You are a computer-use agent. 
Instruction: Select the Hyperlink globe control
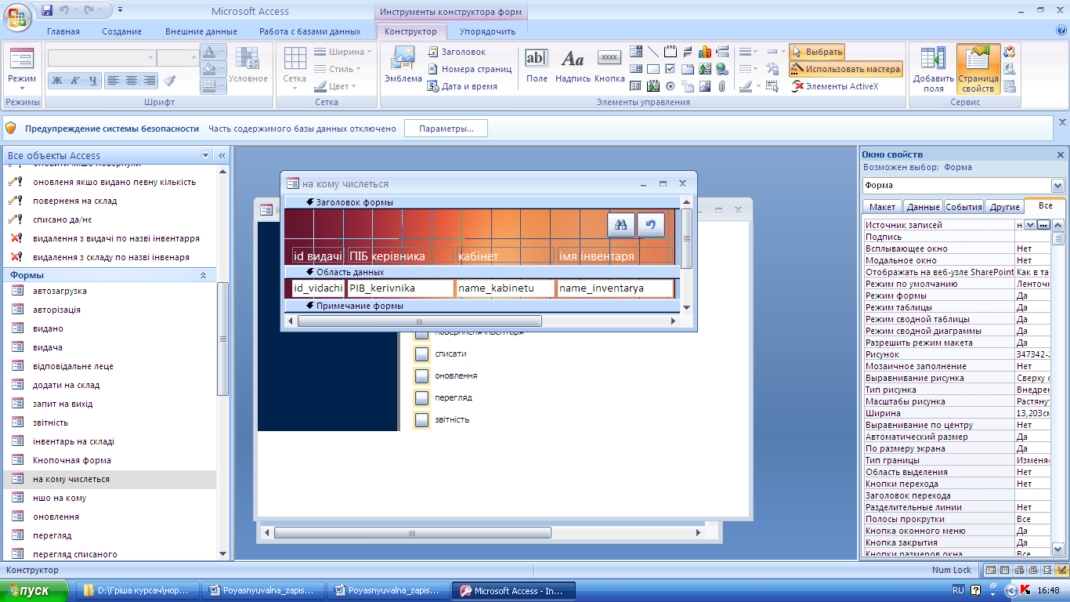[x=722, y=69]
